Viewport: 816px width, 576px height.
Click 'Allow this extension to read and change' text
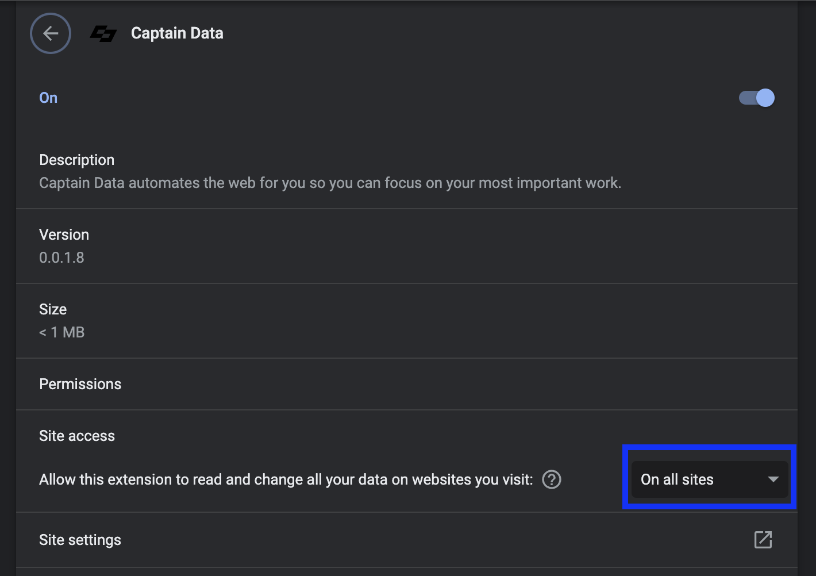pyautogui.click(x=286, y=479)
